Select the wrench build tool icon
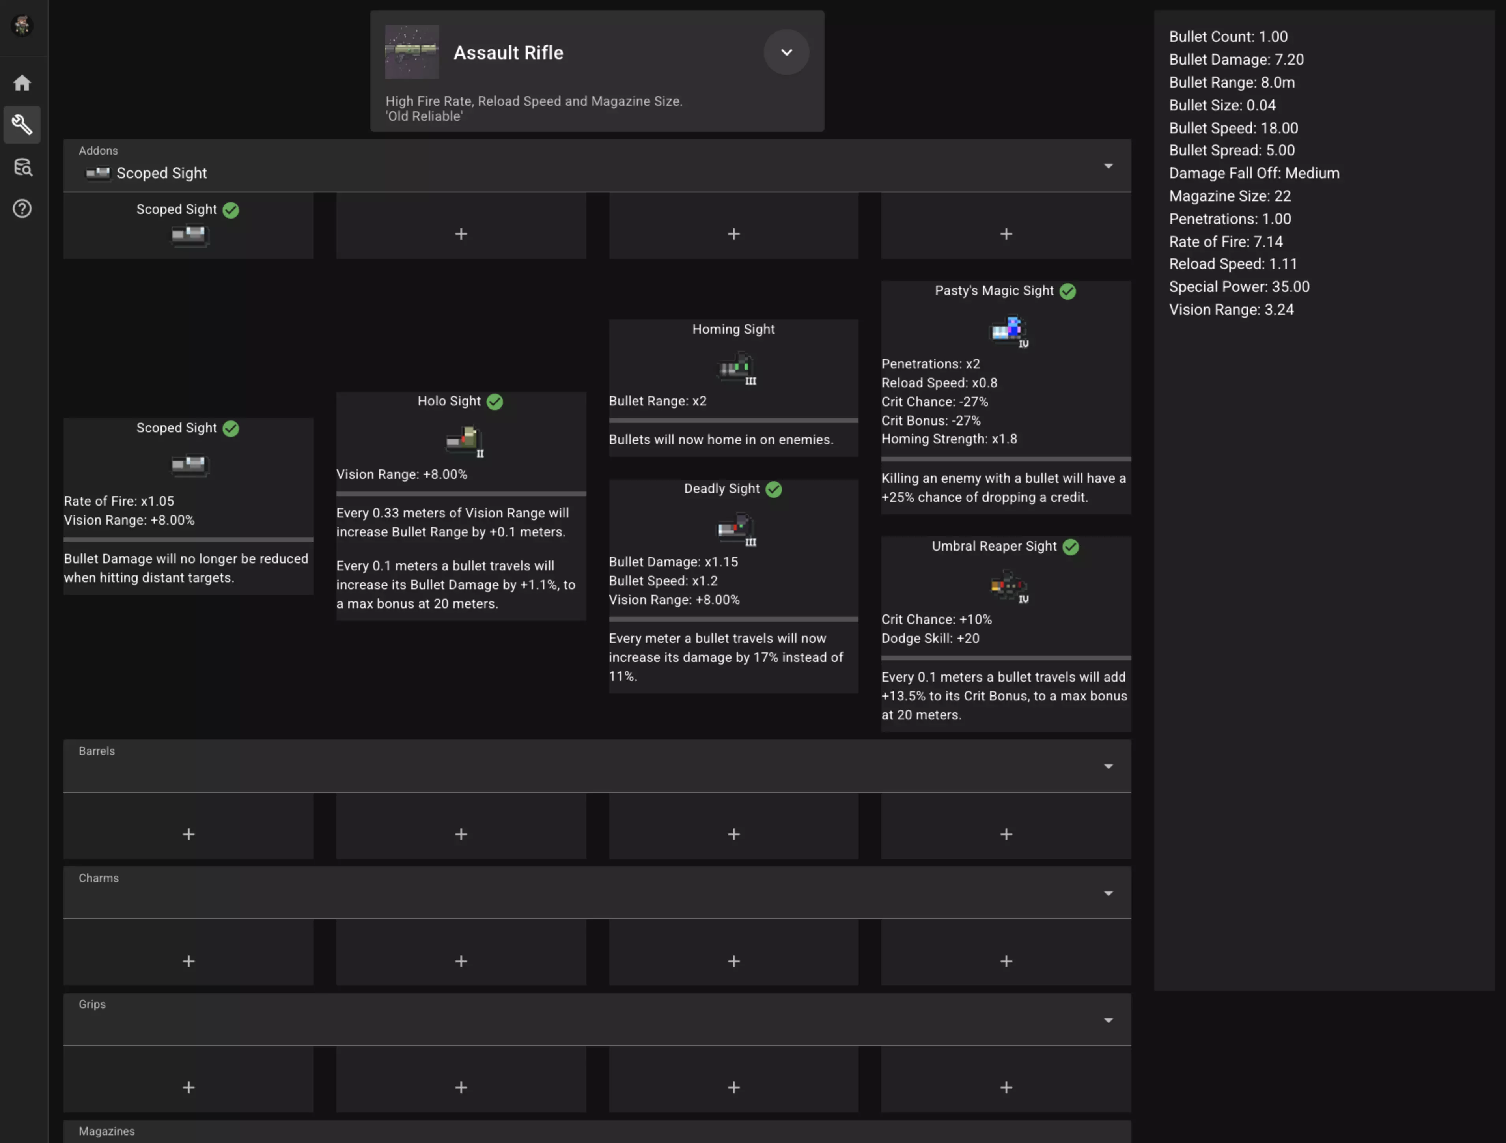1506x1143 pixels. tap(22, 125)
